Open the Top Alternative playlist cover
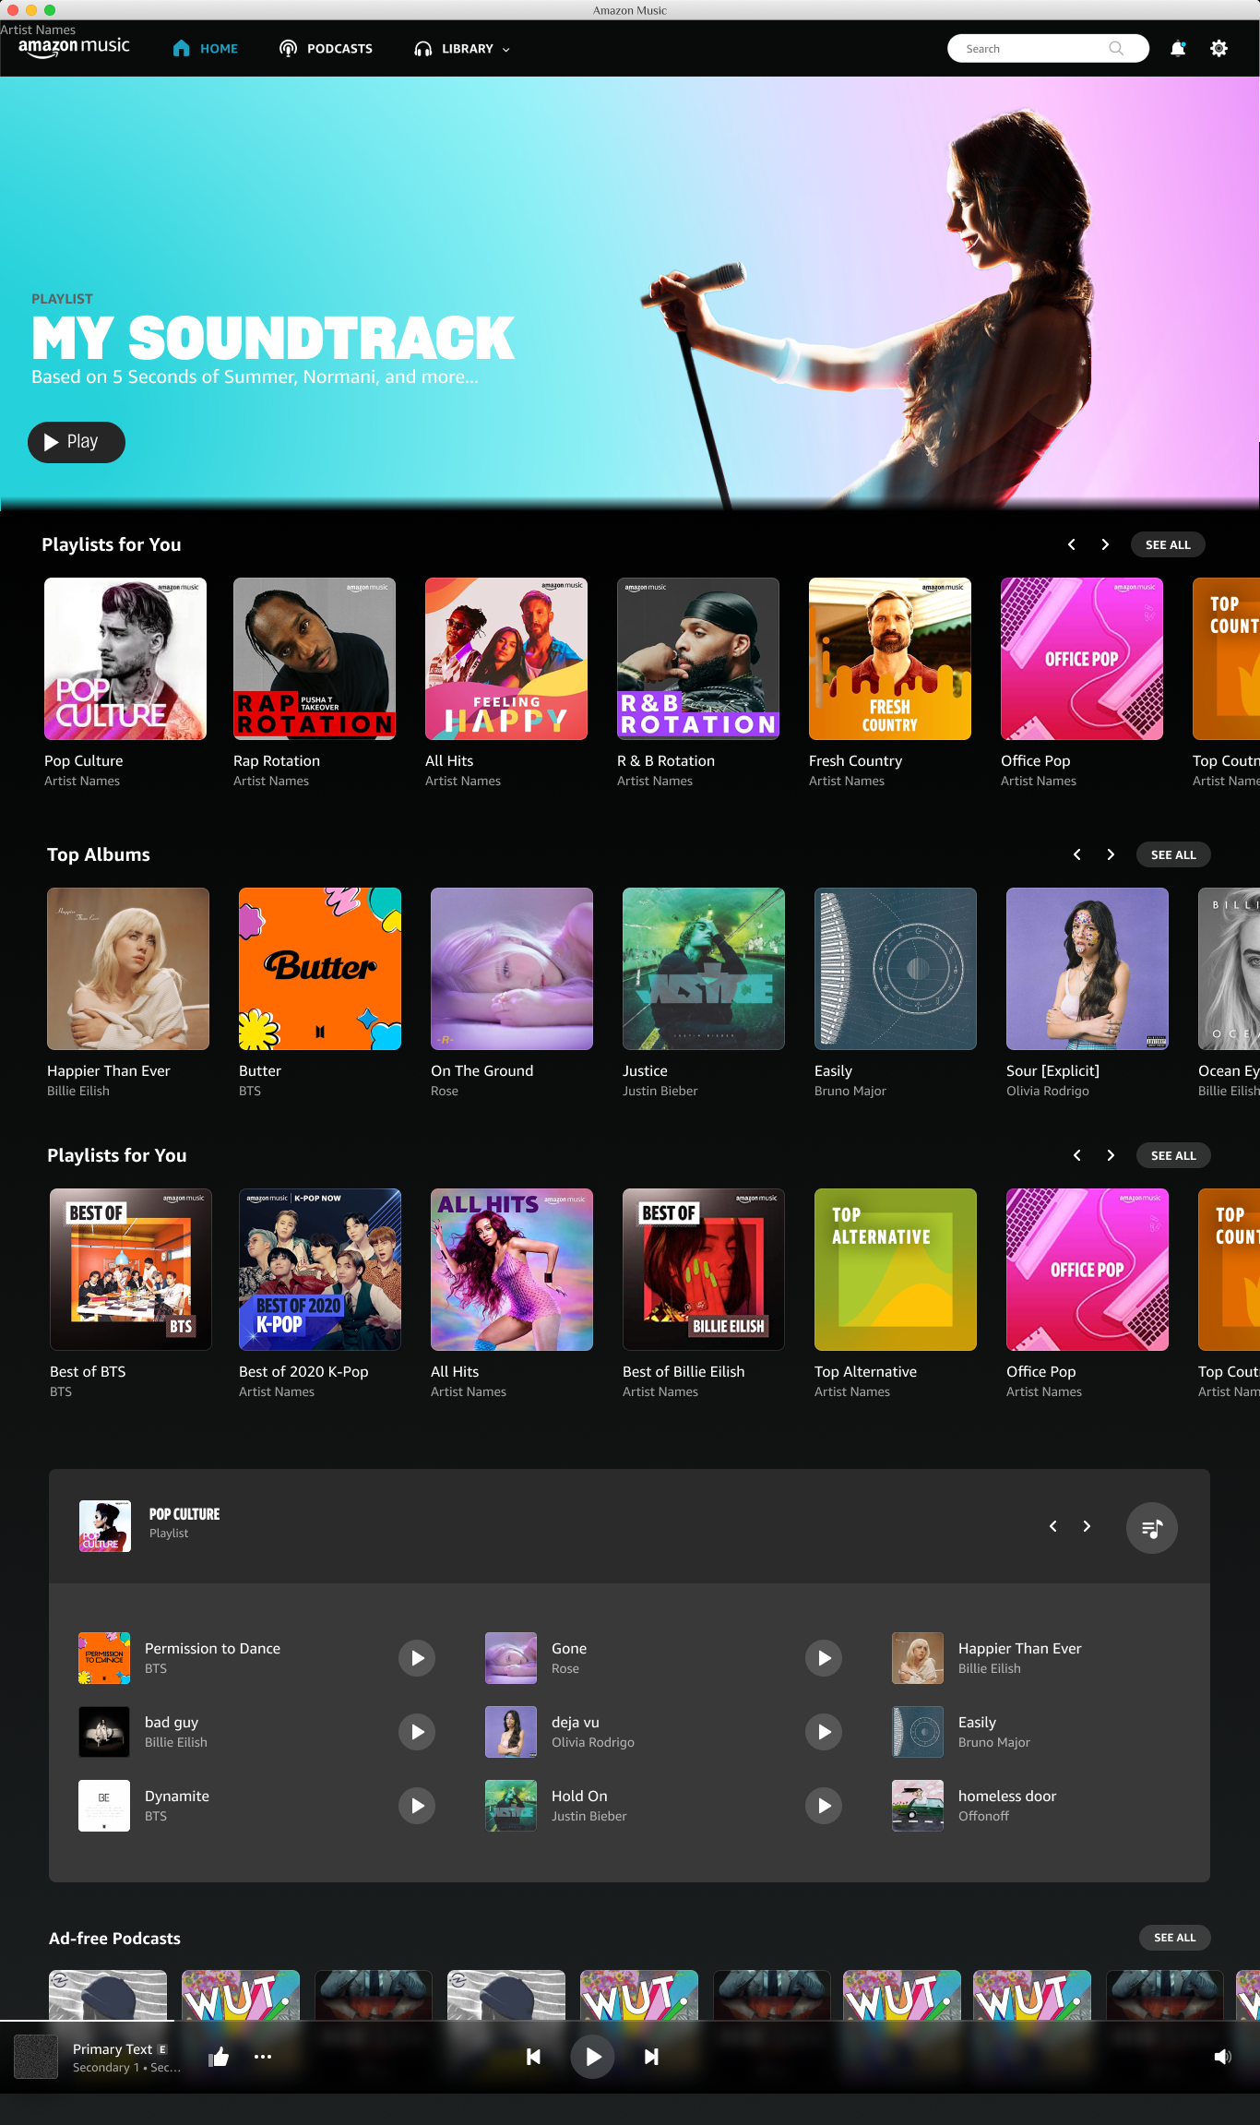1260x2125 pixels. [896, 1270]
